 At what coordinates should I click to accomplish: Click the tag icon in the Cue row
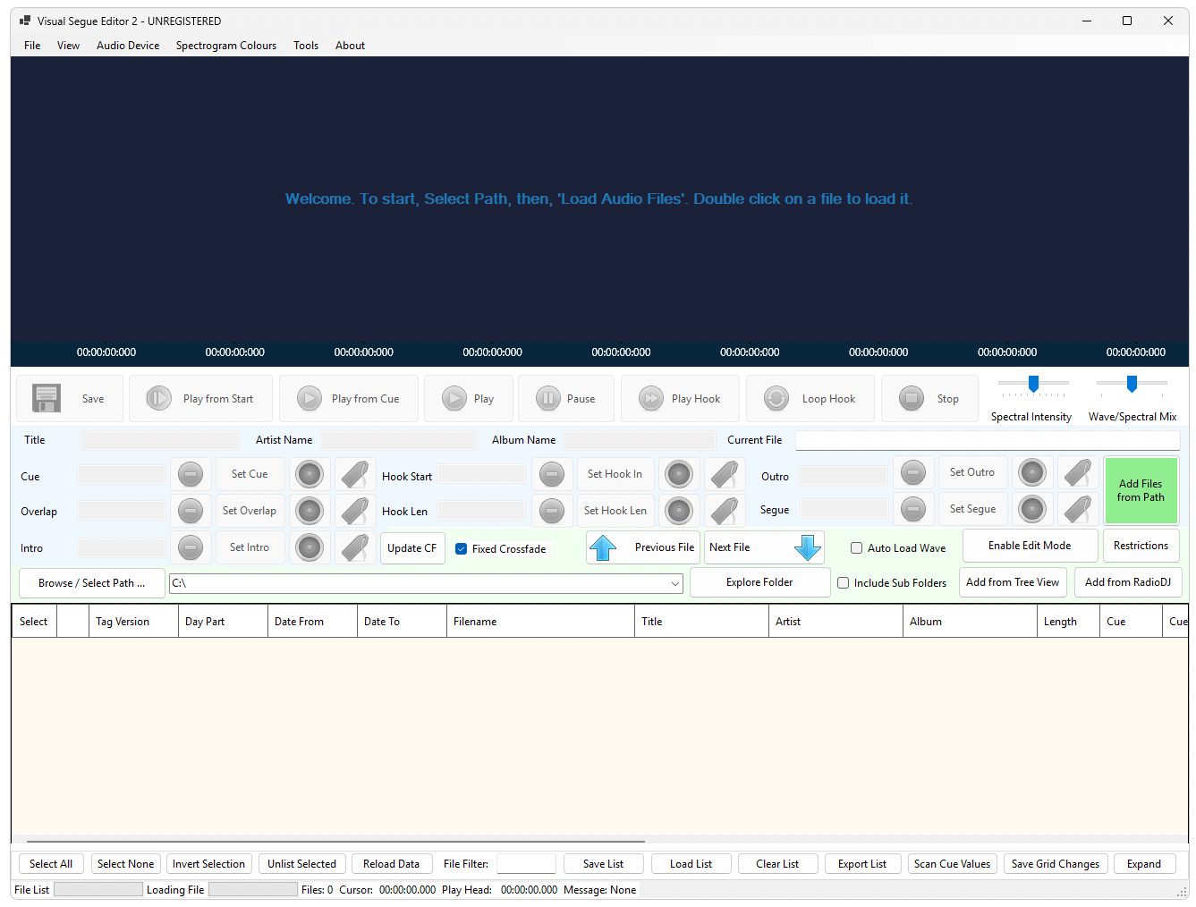[x=355, y=474]
